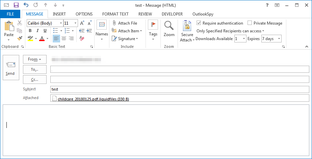Uncheck Require authentication
The height and width of the screenshot is (159, 312).
click(199, 23)
